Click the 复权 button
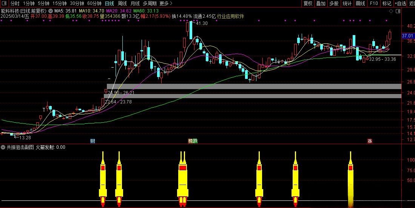Screen dimensions: 415x208 [308, 3]
